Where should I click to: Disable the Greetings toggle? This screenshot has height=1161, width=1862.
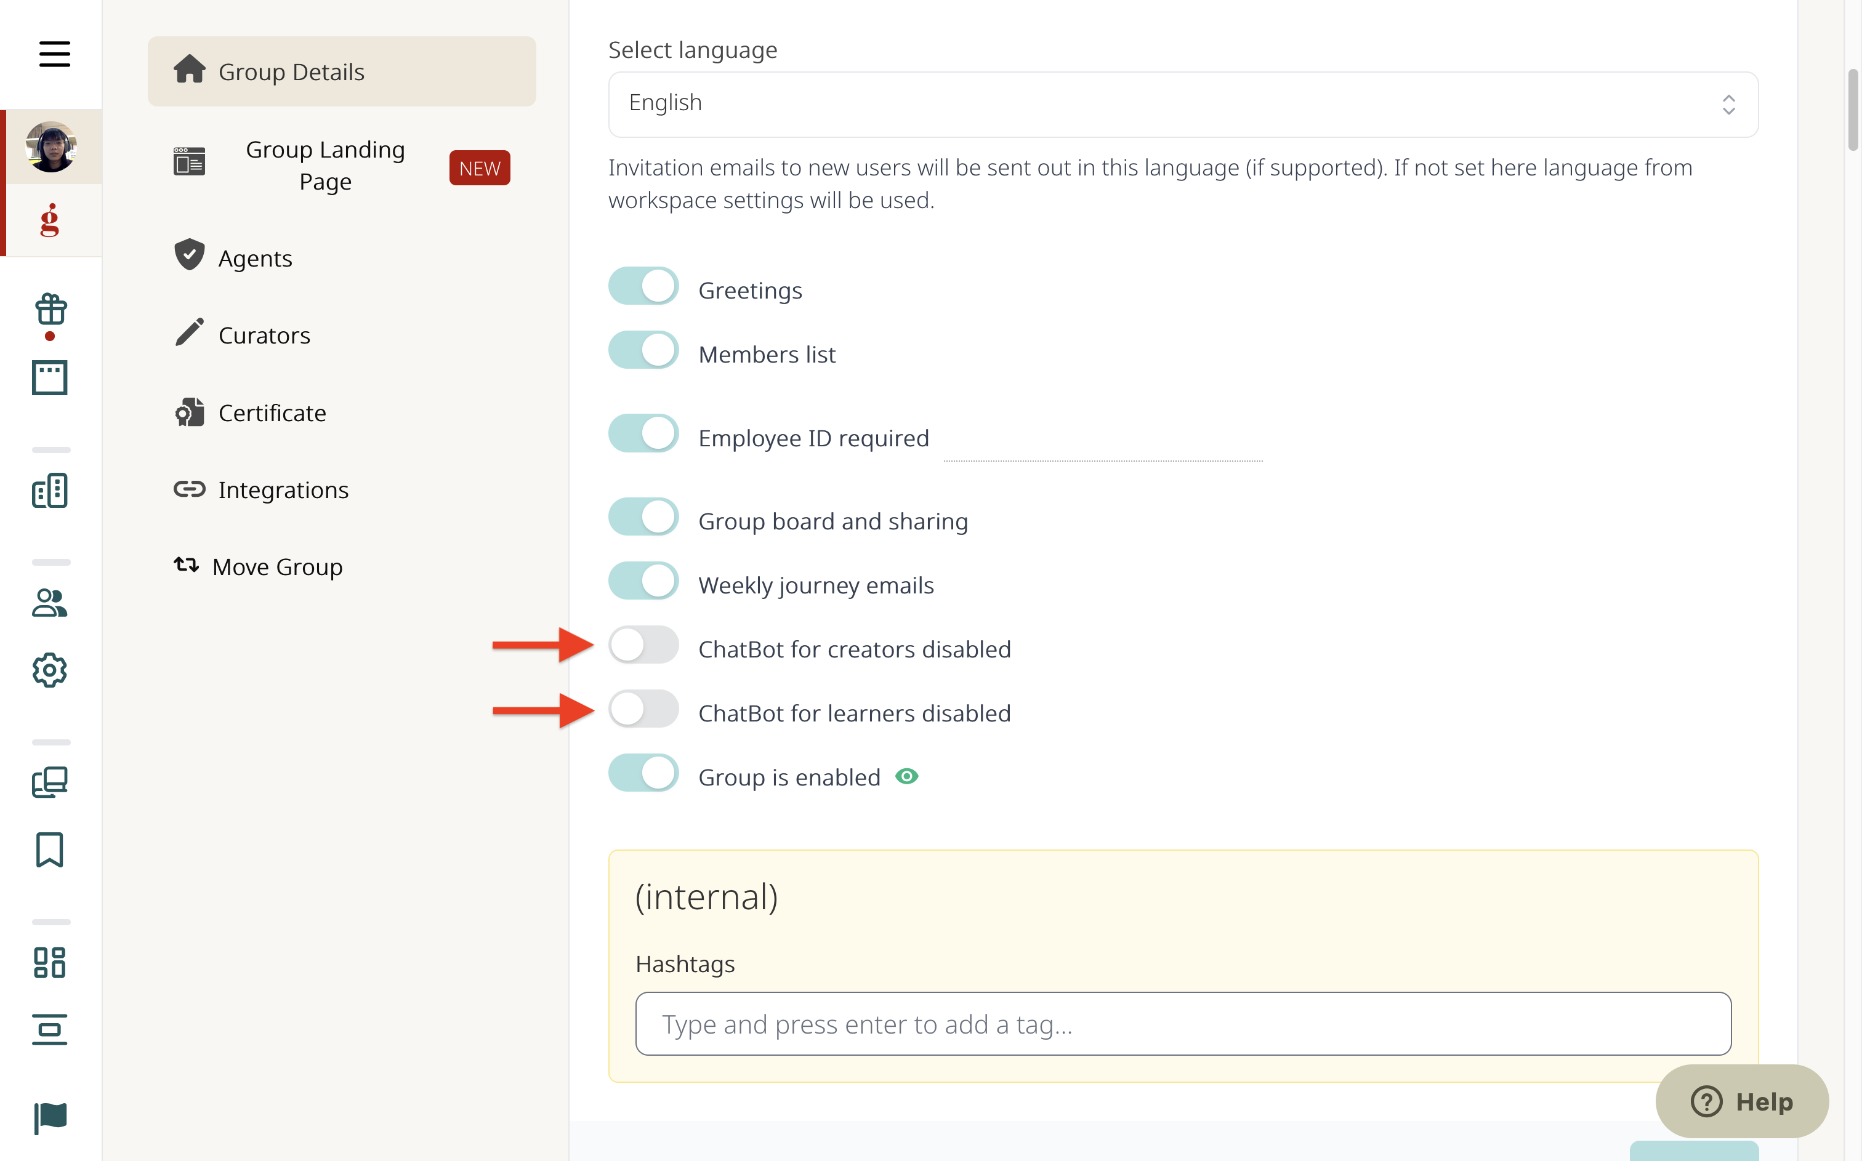point(643,286)
